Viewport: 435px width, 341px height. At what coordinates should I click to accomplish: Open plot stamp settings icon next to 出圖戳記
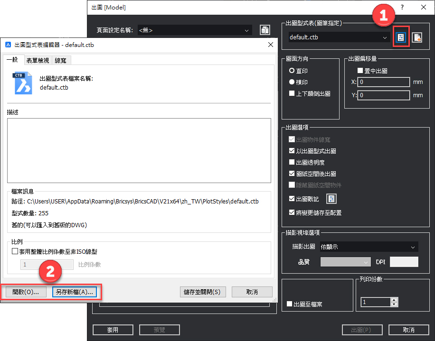tap(331, 199)
